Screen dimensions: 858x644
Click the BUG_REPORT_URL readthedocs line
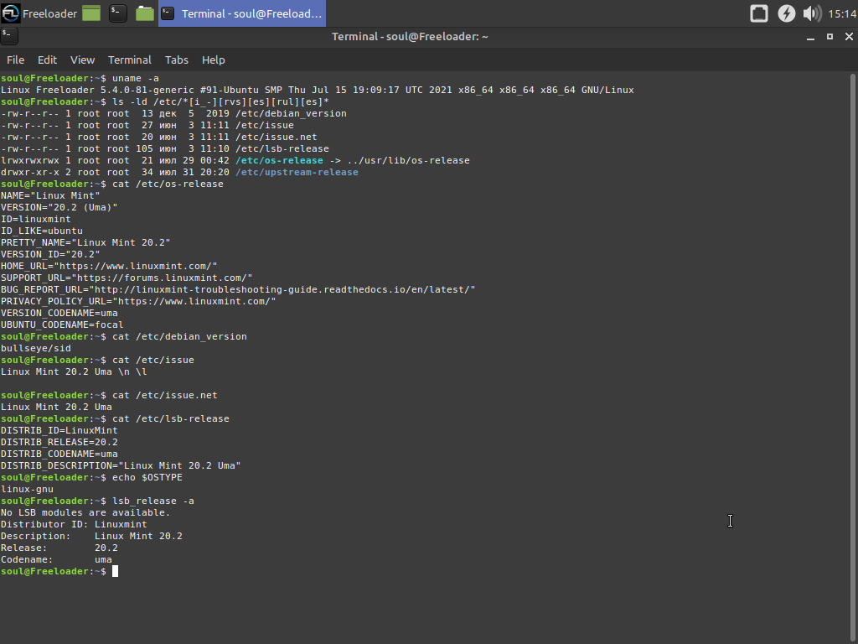coord(238,289)
